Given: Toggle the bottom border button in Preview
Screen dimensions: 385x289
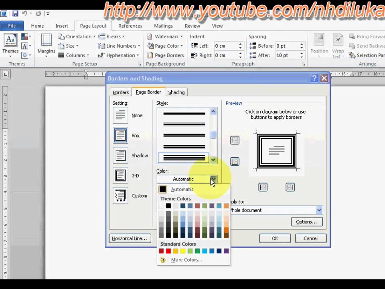Looking at the screenshot, I should coord(235,161).
